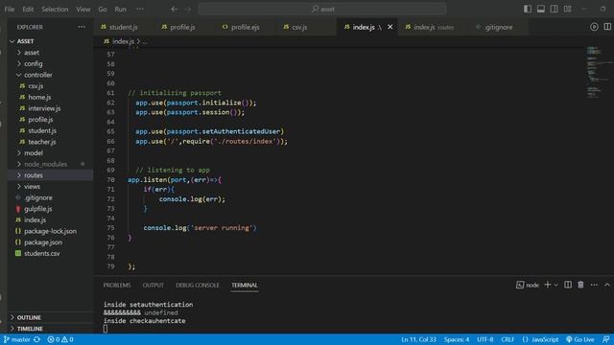Open new terminal with plus icon
Screen dimensions: 614x345
[x=548, y=285]
